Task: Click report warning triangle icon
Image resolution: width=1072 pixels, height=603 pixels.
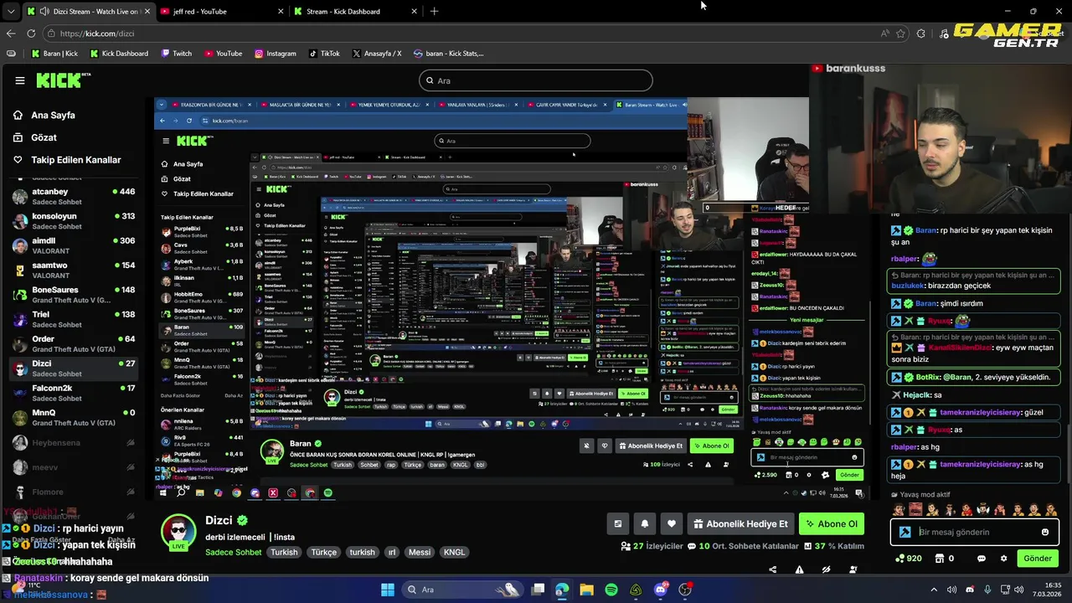Action: [x=799, y=569]
